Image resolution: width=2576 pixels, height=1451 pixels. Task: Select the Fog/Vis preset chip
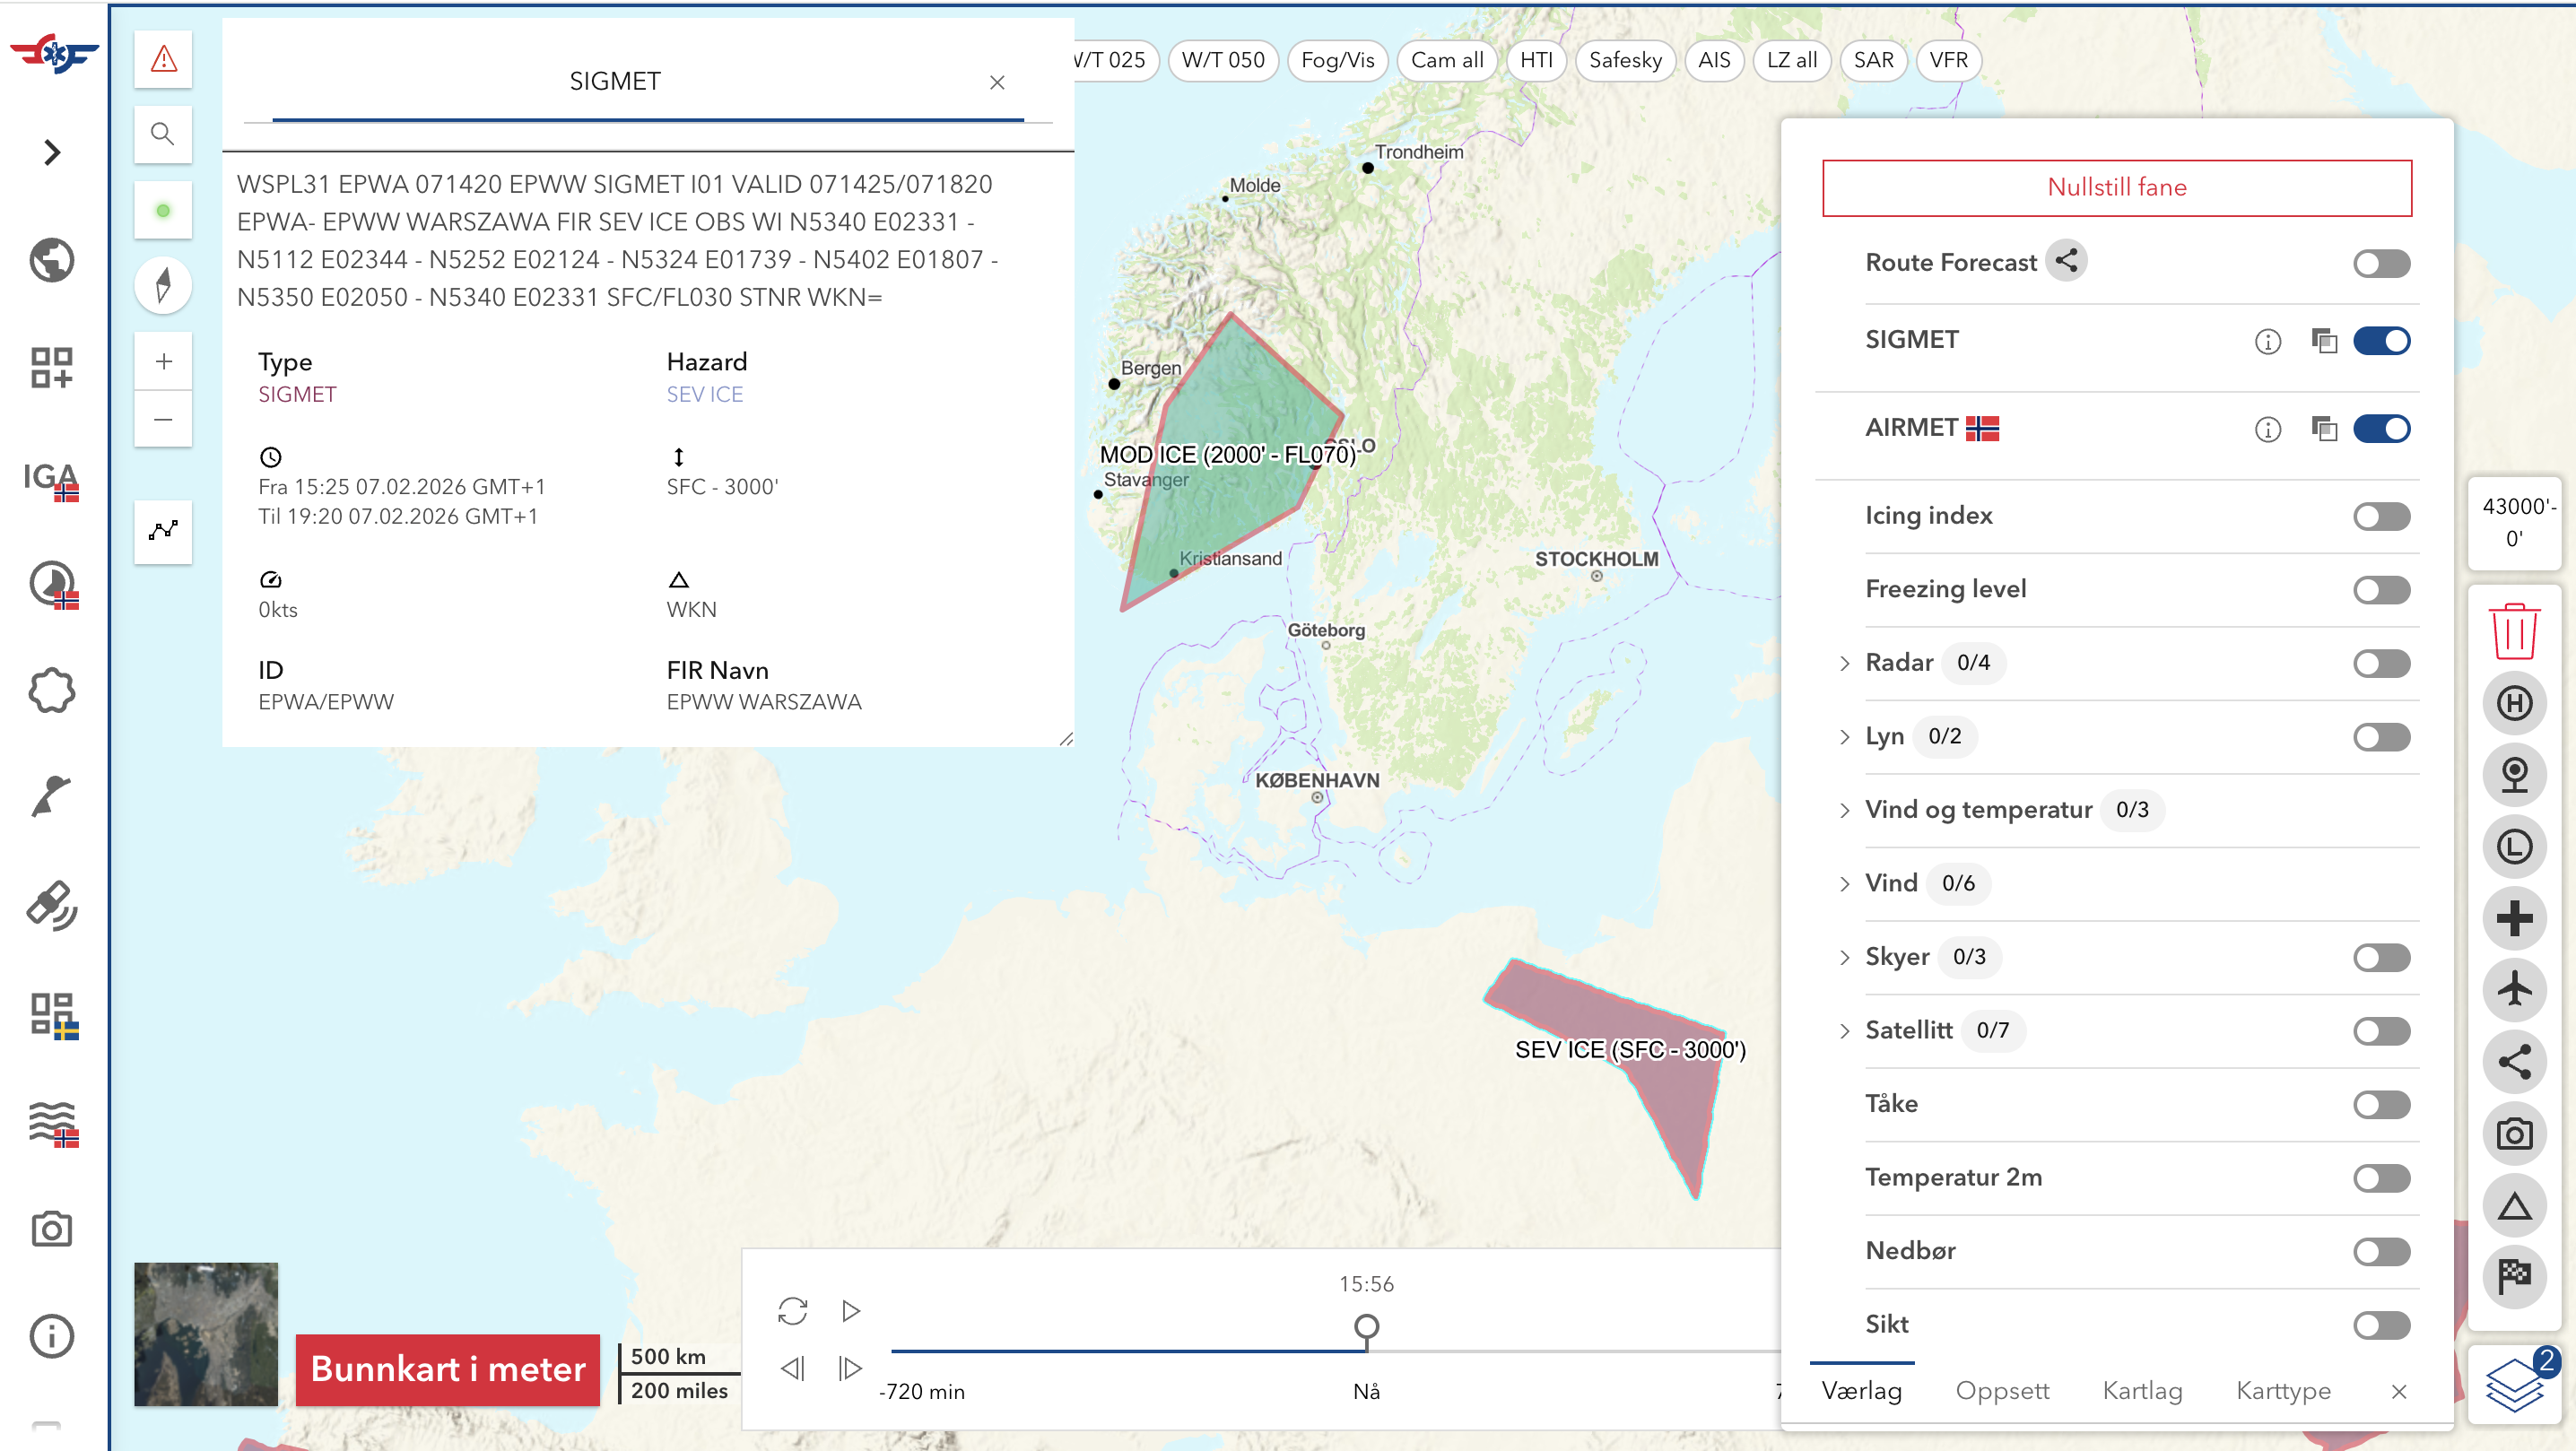[x=1337, y=60]
